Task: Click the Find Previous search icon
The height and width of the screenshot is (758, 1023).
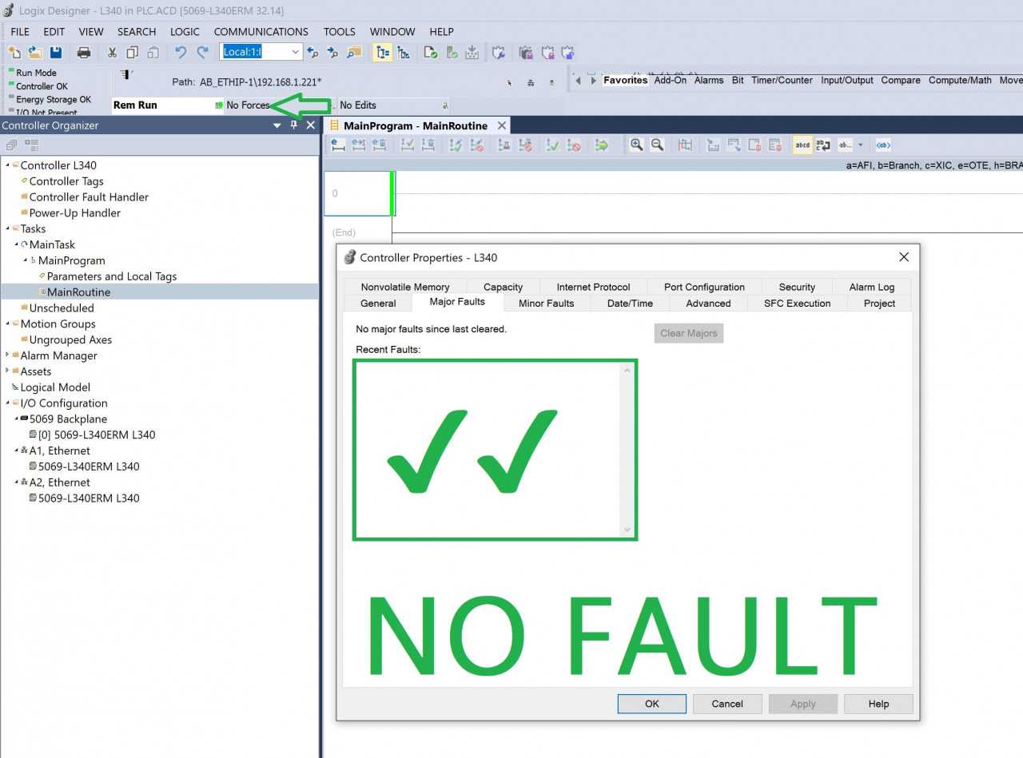Action: pos(312,53)
